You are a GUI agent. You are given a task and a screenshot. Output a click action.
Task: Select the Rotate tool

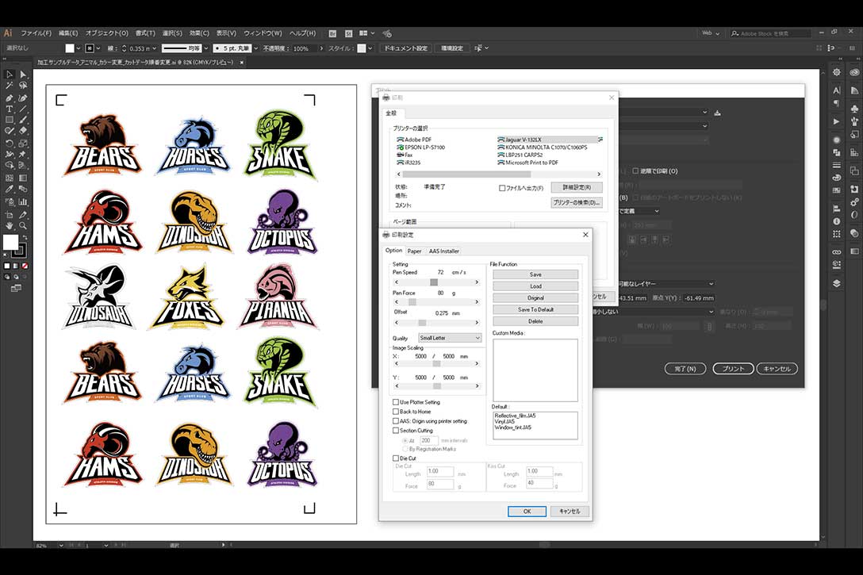[10, 143]
